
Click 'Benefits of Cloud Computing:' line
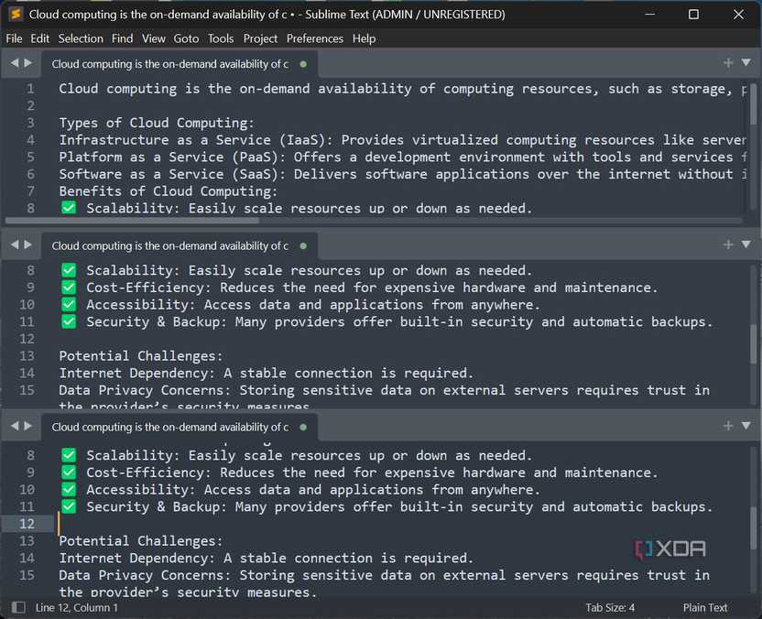coord(169,191)
